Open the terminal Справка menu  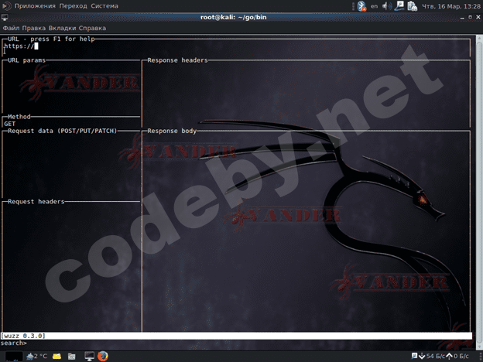coord(92,28)
